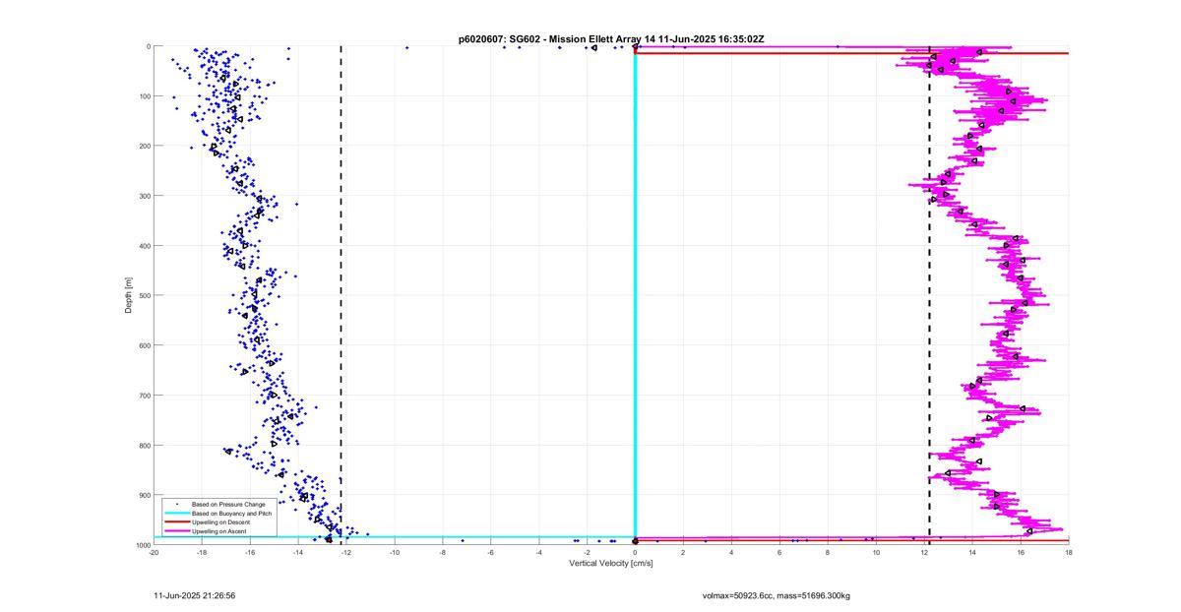Click the '-2' tick on the velocity axis

tap(588, 552)
